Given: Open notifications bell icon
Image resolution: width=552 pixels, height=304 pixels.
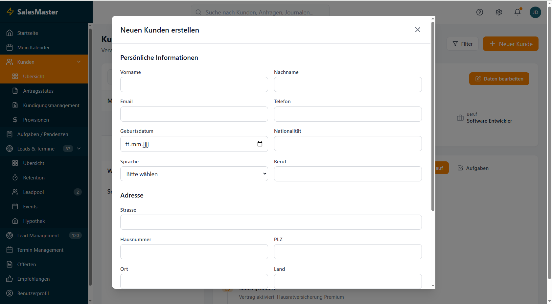Looking at the screenshot, I should [517, 12].
